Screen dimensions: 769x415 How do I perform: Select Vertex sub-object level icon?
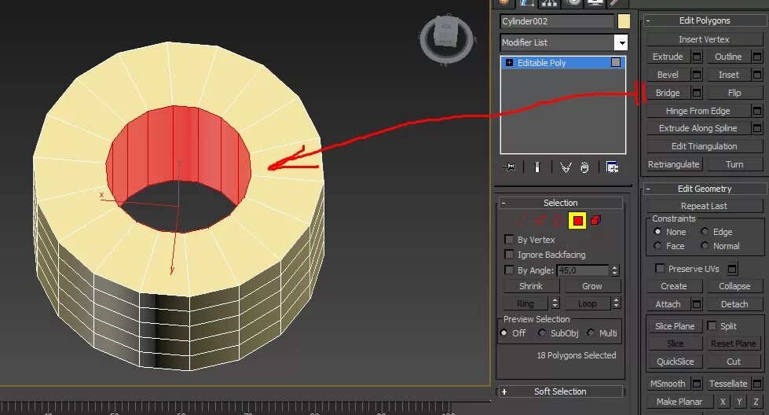coord(521,221)
